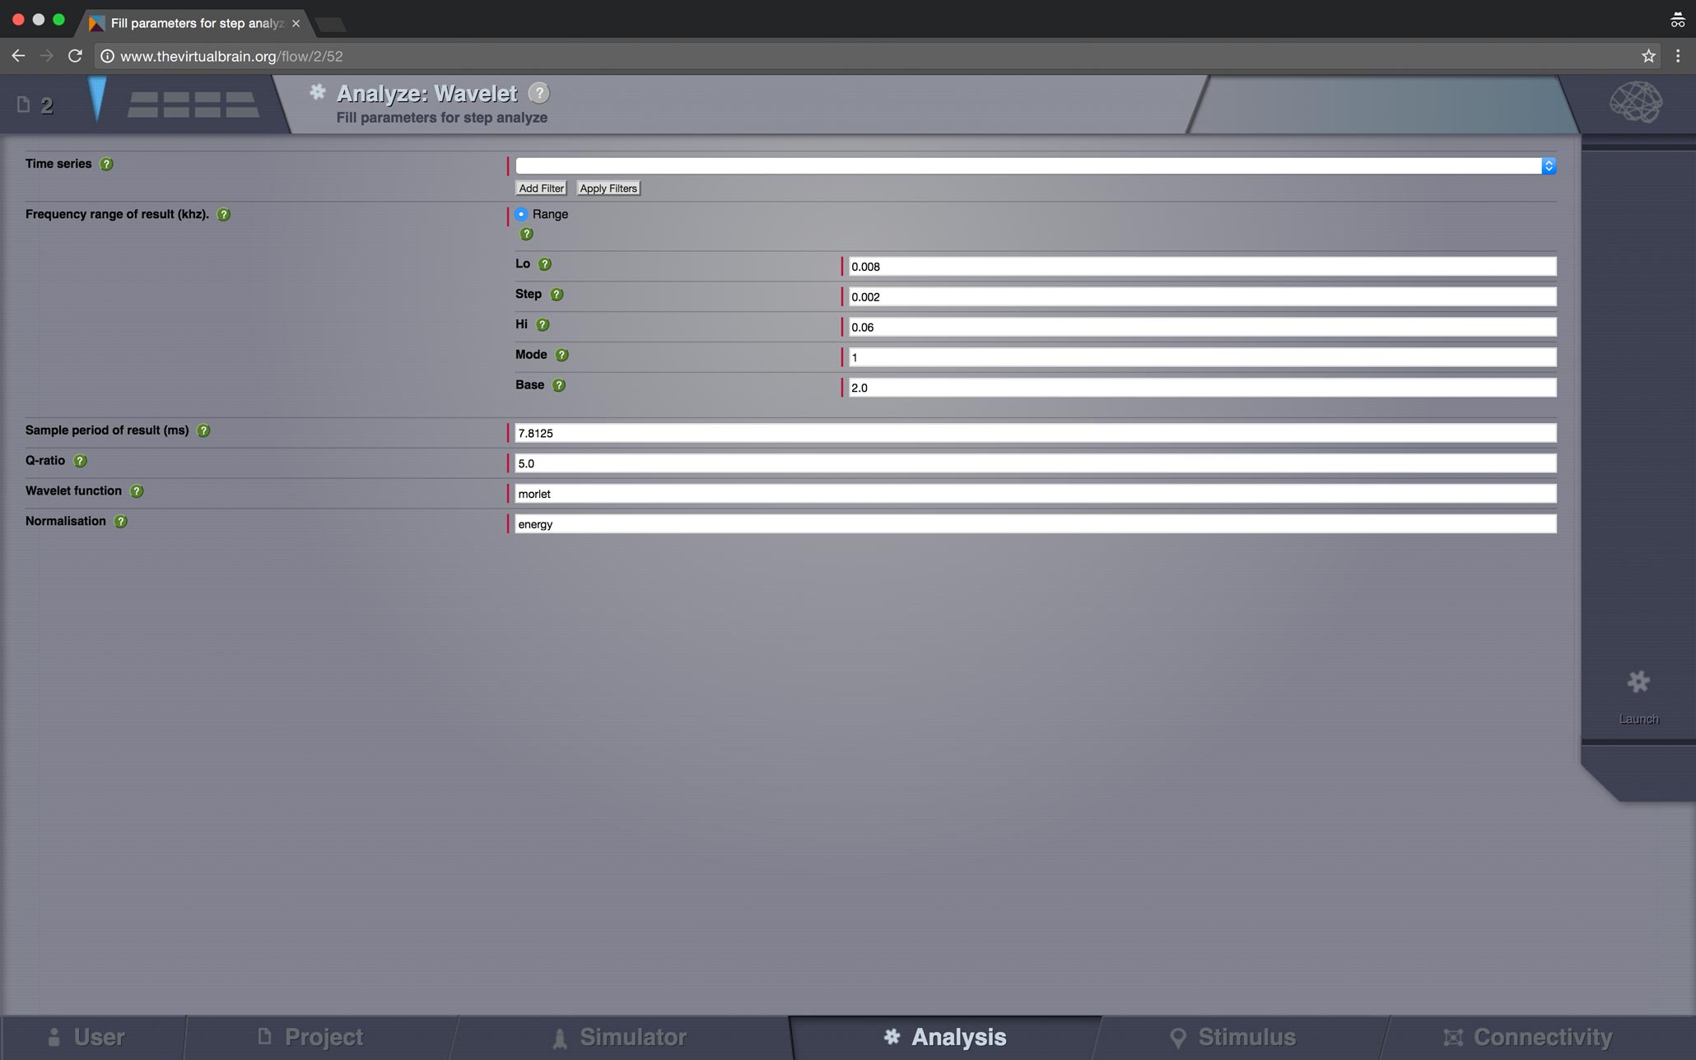Open help icon next to Time series
1696x1060 pixels.
pos(106,164)
